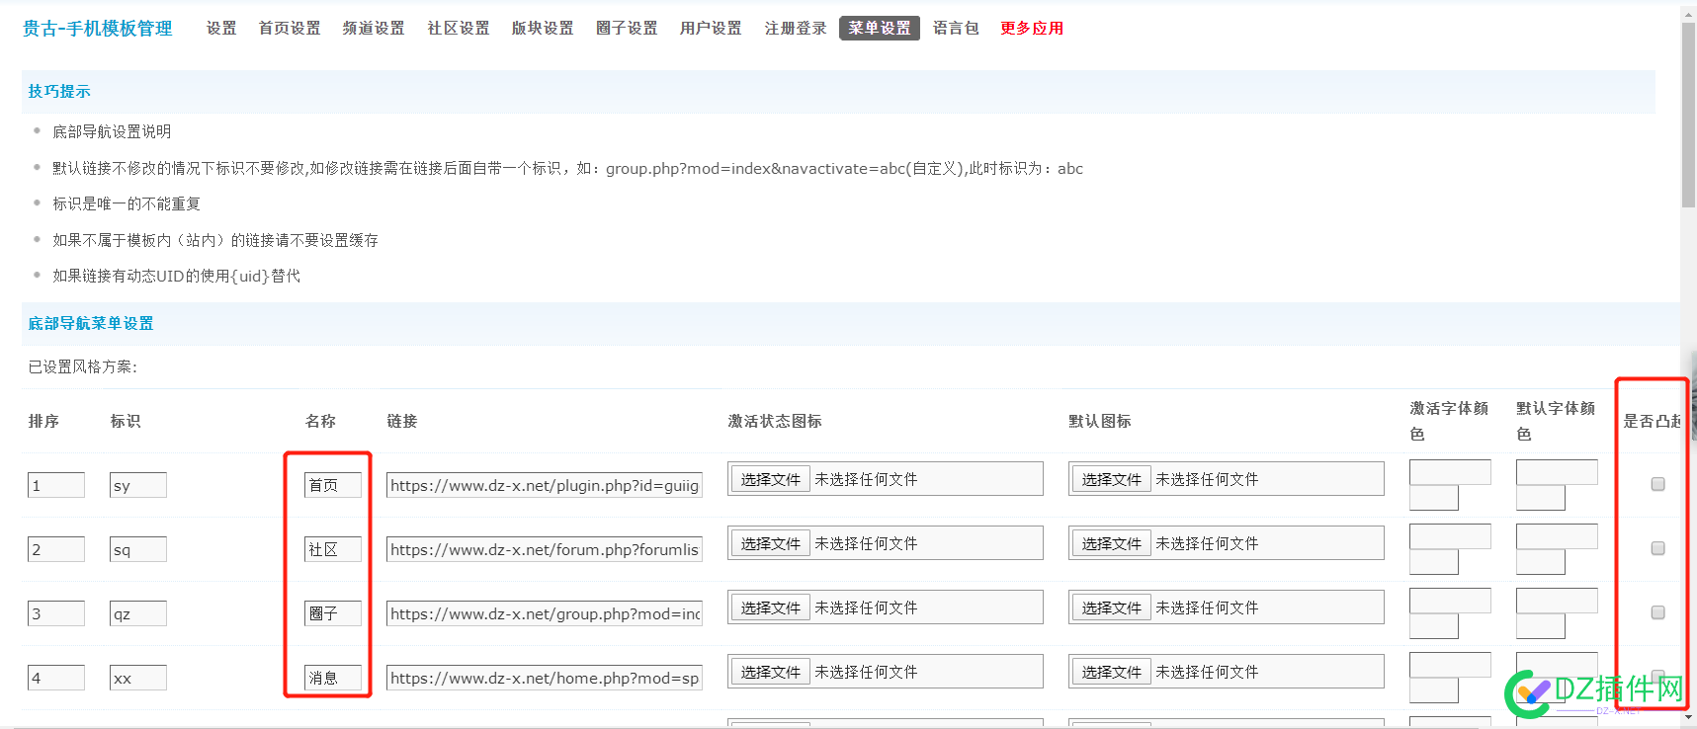
Task: Click the sort-order field containing 2
Action: tap(56, 549)
